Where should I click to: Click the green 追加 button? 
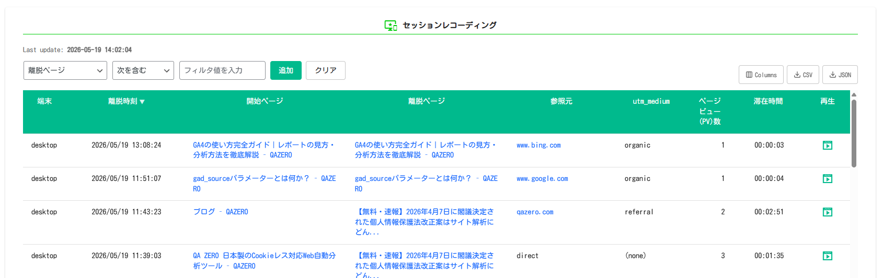click(286, 70)
